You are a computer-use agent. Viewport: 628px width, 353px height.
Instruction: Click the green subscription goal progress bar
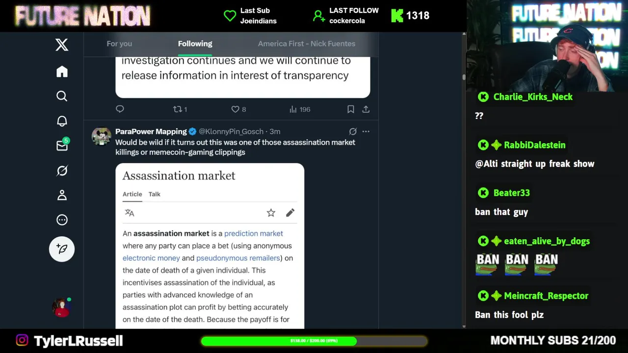pos(314,341)
